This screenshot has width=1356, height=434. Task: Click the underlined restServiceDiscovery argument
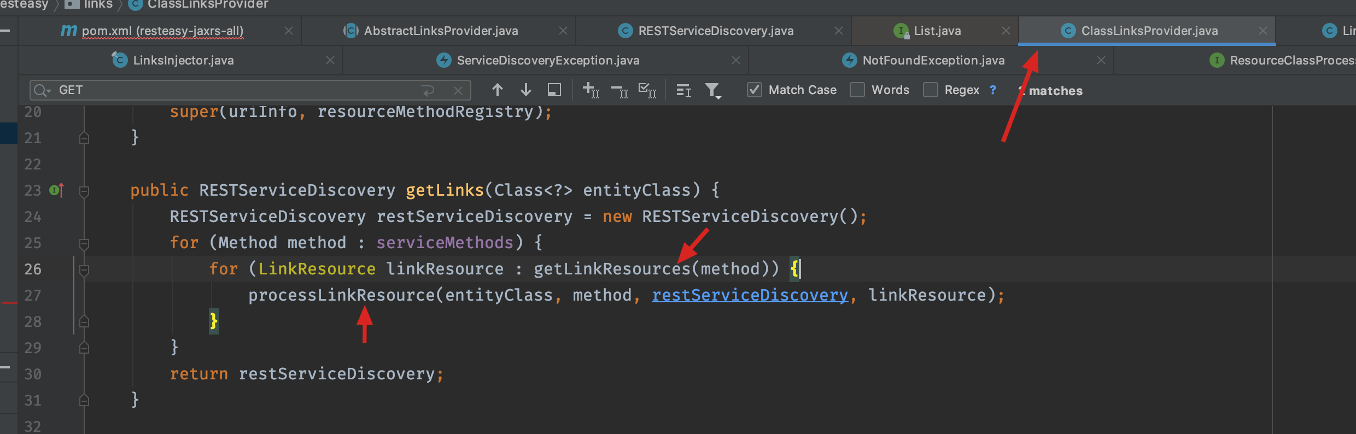pos(750,295)
